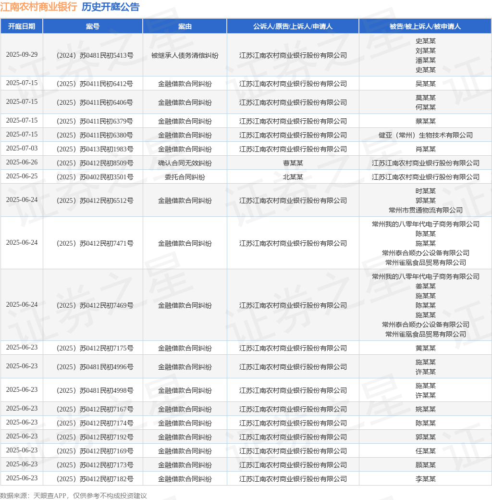Screen dimensions: 492x500
Task: Select case number (2025) 苏0412民初7169号
Action: tap(95, 451)
